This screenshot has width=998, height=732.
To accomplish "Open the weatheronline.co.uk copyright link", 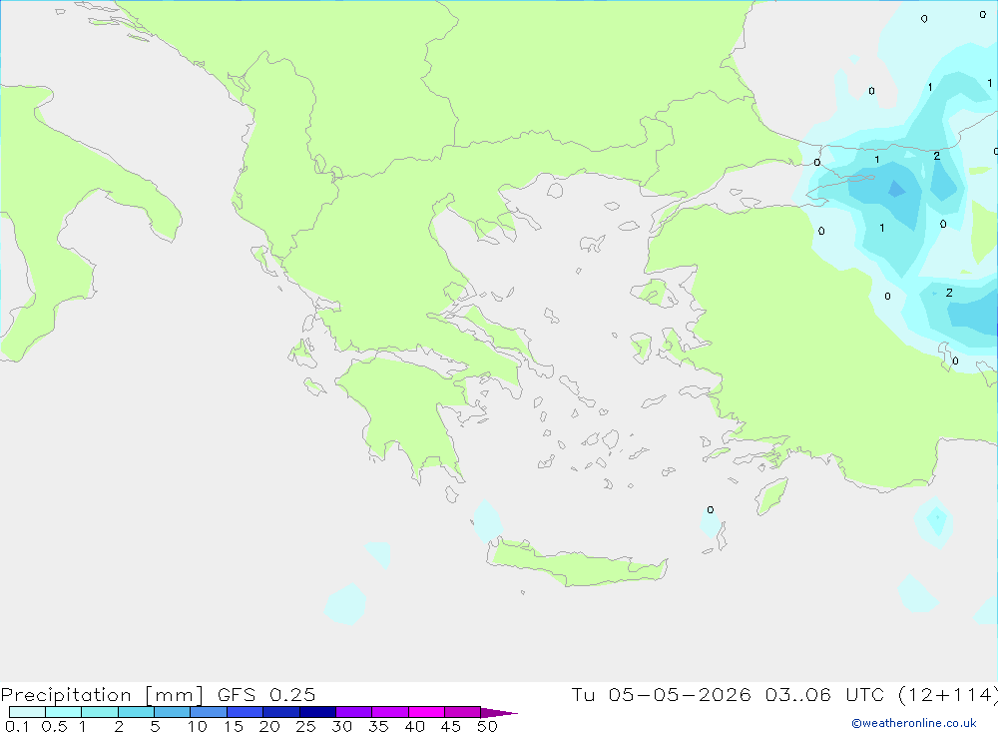I will [913, 723].
